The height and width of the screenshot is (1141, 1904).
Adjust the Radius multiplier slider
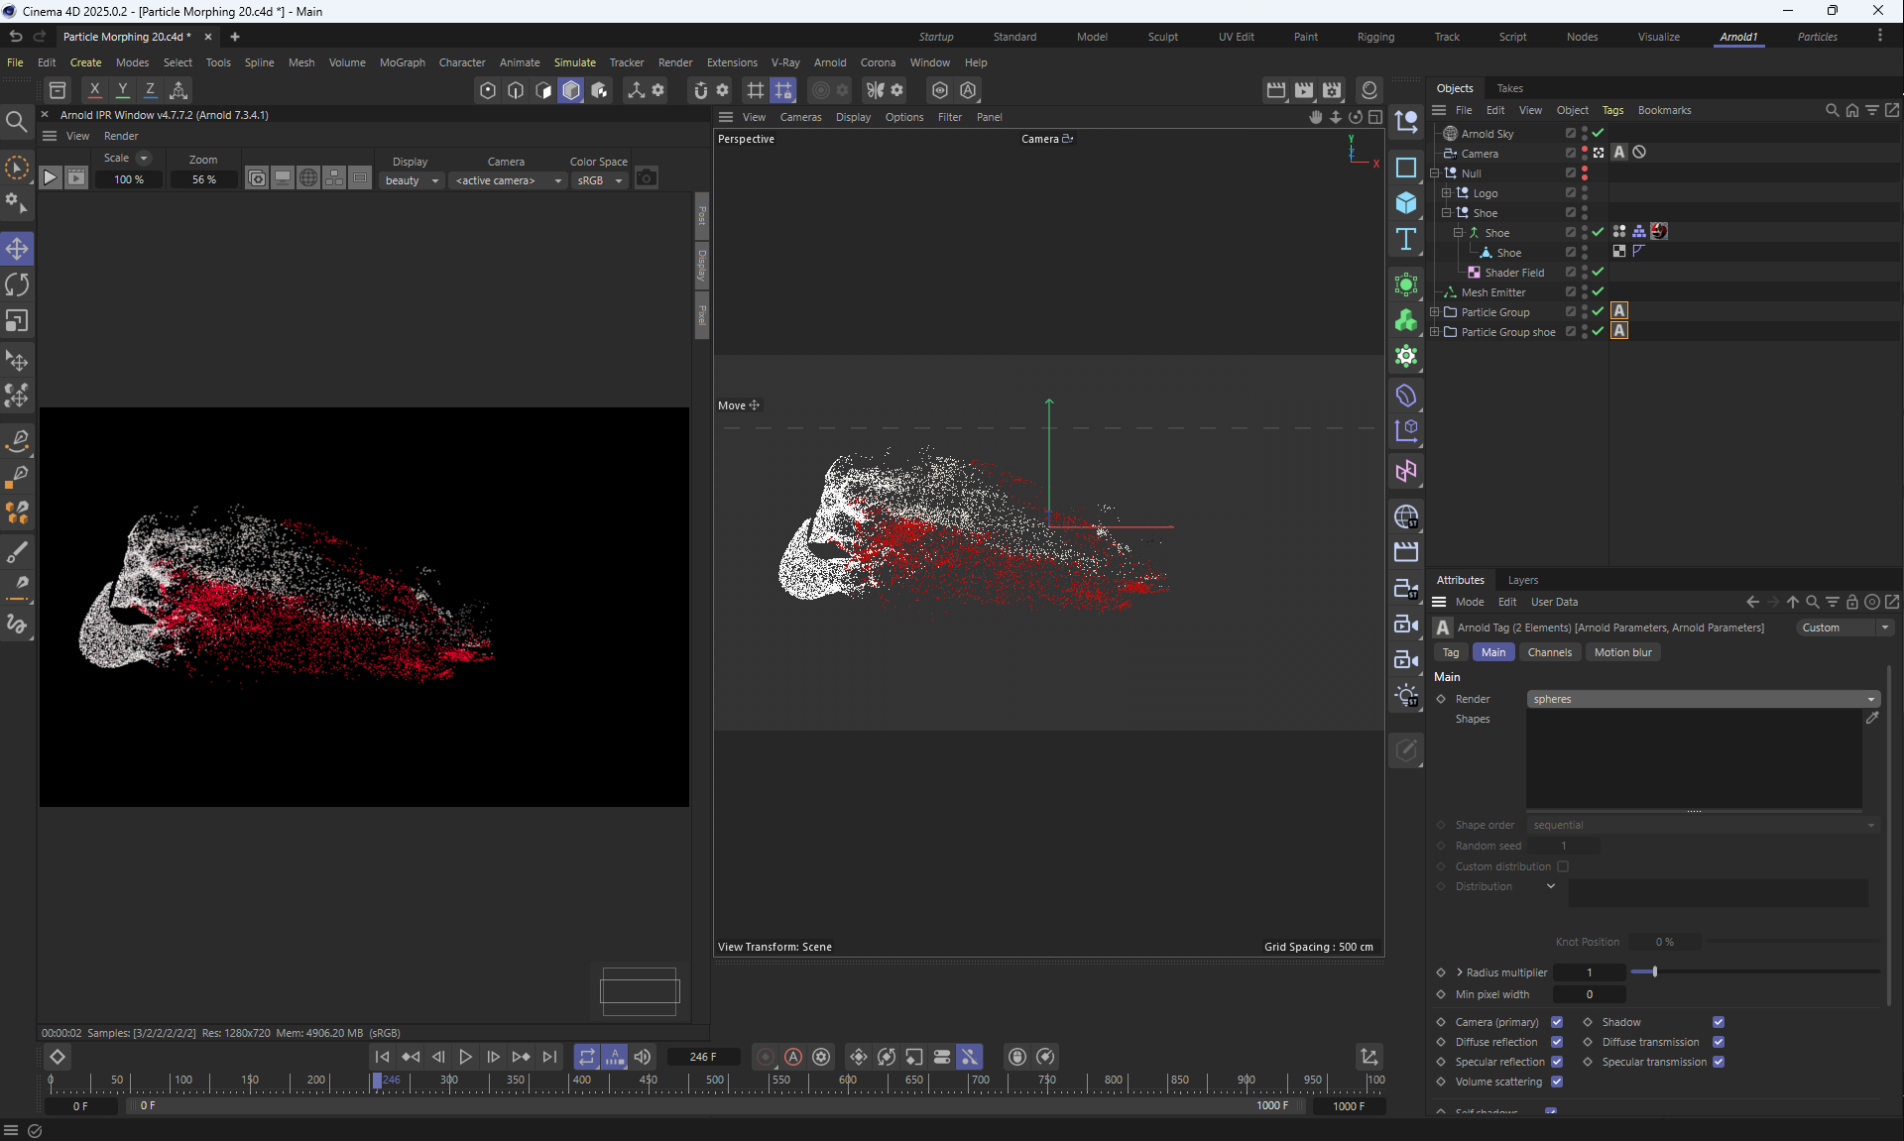click(x=1654, y=972)
